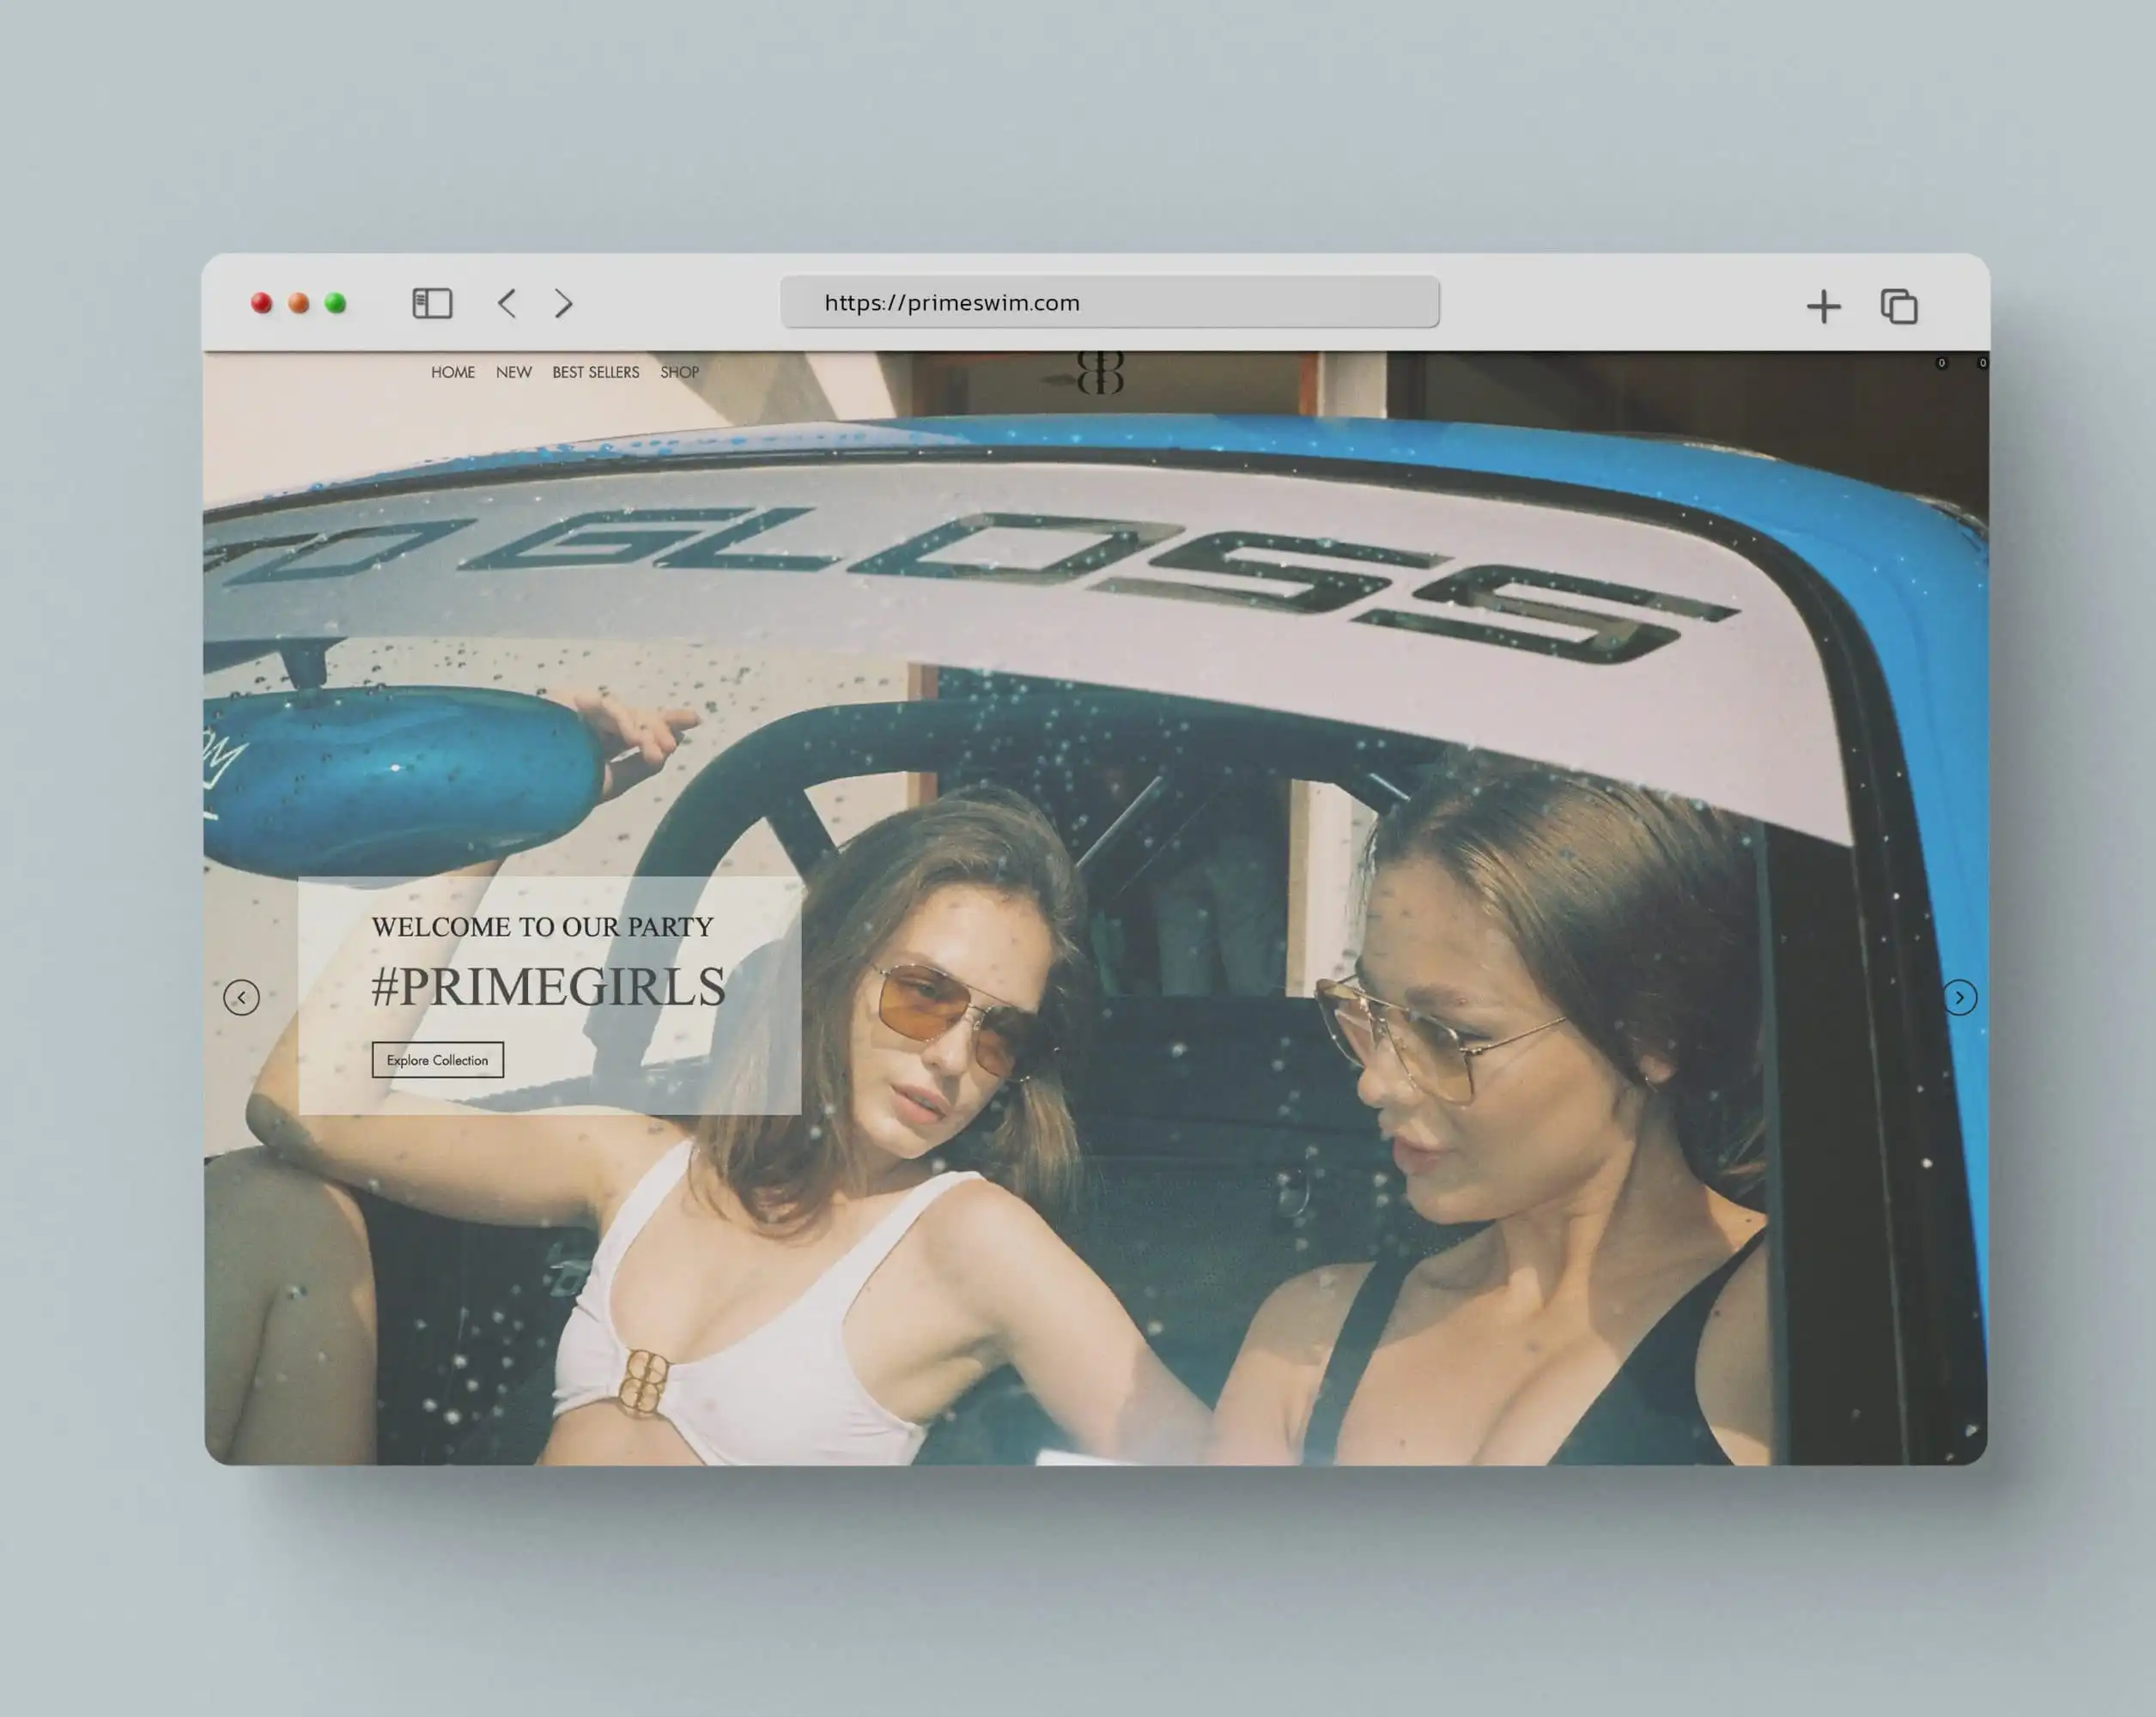Go forward with the browser forward arrow
The width and height of the screenshot is (2156, 1717).
pyautogui.click(x=564, y=303)
